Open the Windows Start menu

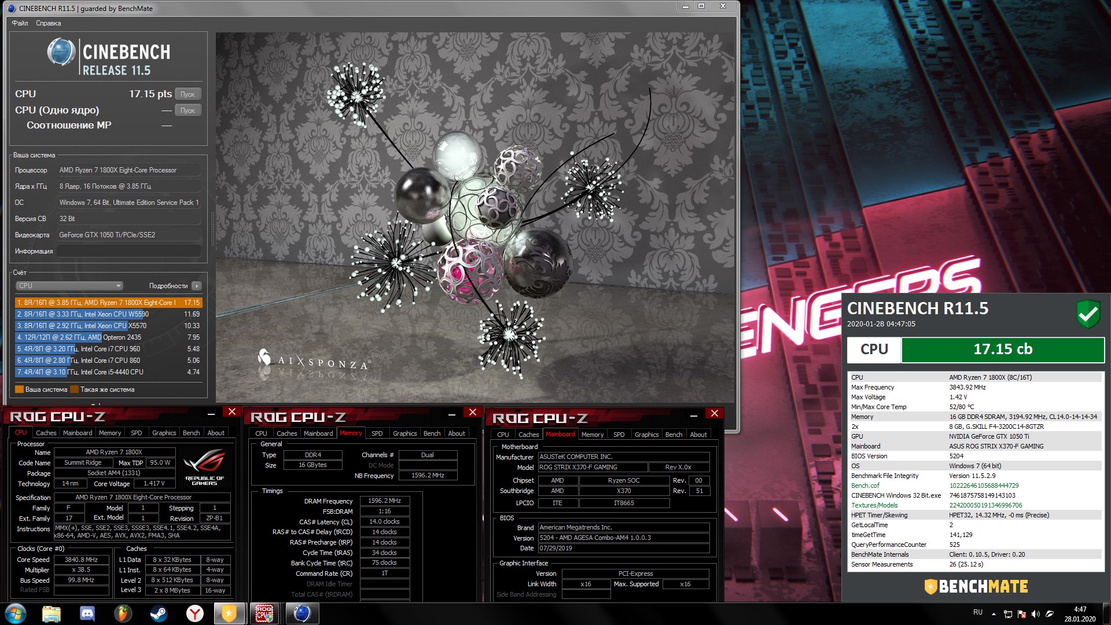(x=16, y=613)
